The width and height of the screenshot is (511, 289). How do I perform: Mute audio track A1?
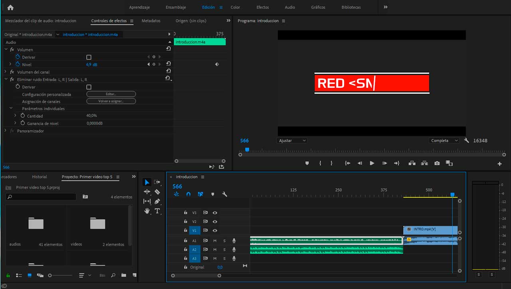pos(215,240)
